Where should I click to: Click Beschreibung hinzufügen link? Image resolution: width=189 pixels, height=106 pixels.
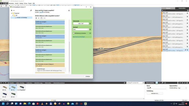pyautogui.click(x=79, y=37)
